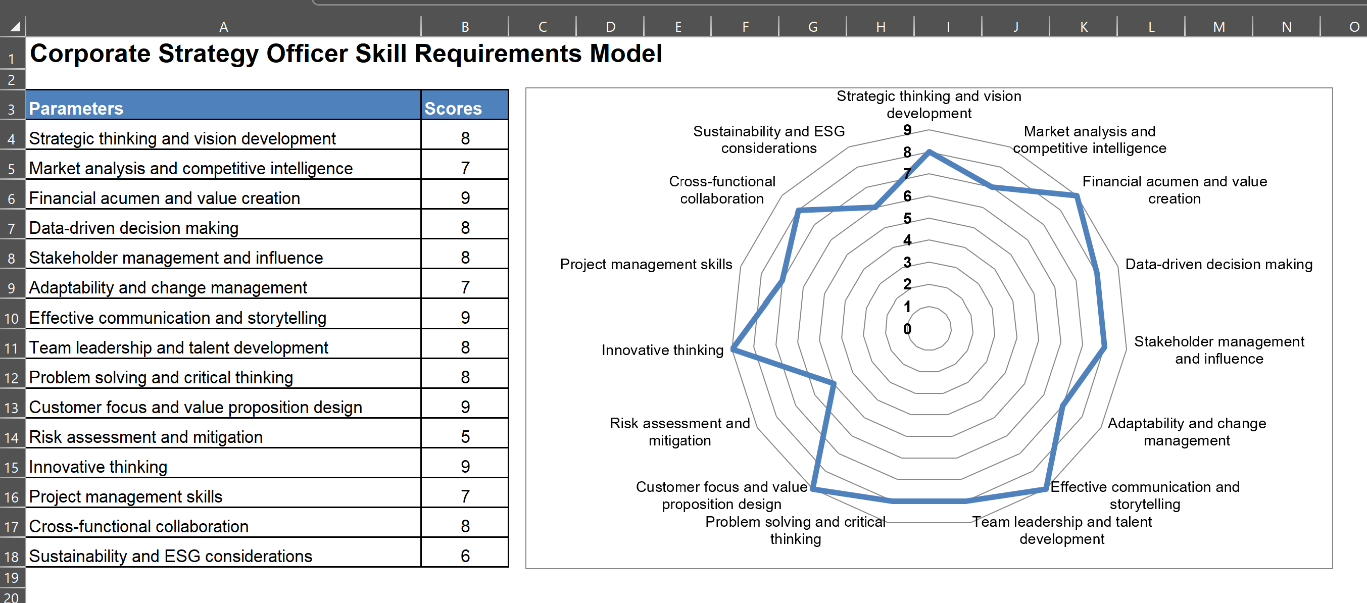The width and height of the screenshot is (1367, 603).
Task: Select column header A
Action: coord(223,25)
